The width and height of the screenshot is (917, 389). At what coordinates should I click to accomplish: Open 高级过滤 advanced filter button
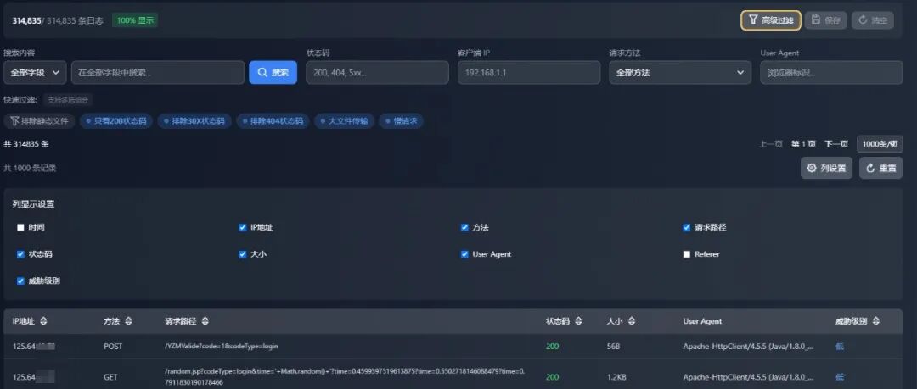771,20
